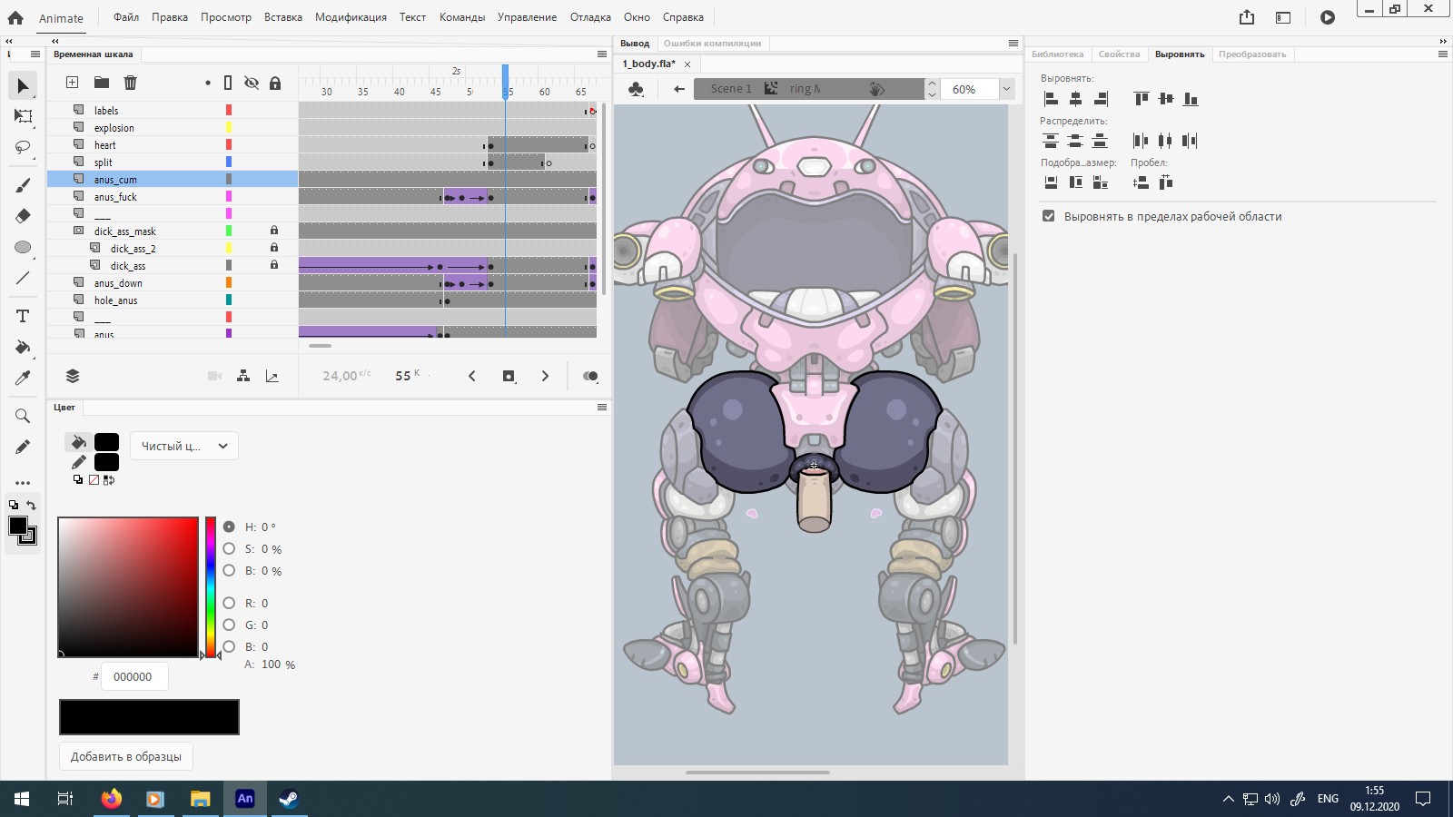
Task: Distribute objects by top edge
Action: [1051, 141]
